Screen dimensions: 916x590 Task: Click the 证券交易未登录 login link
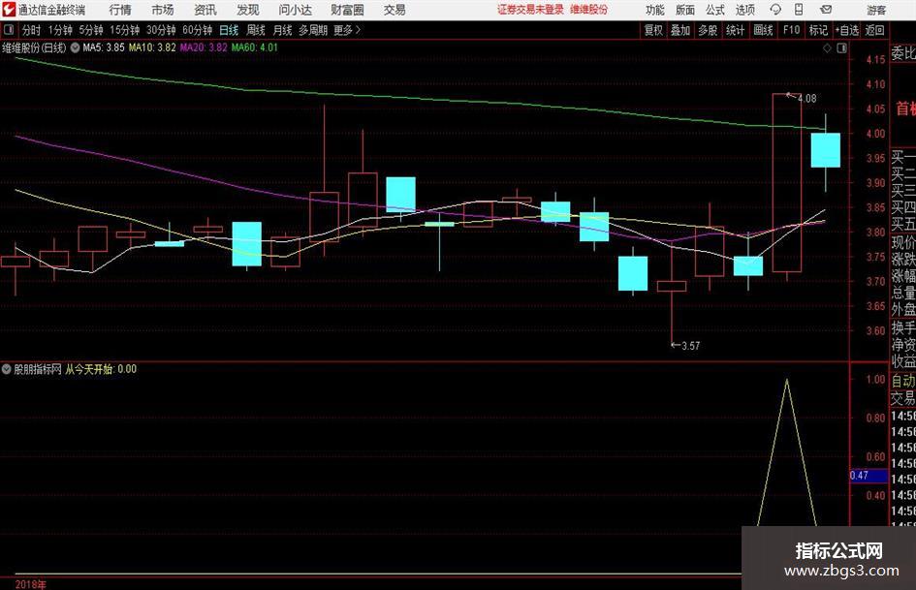pyautogui.click(x=530, y=10)
